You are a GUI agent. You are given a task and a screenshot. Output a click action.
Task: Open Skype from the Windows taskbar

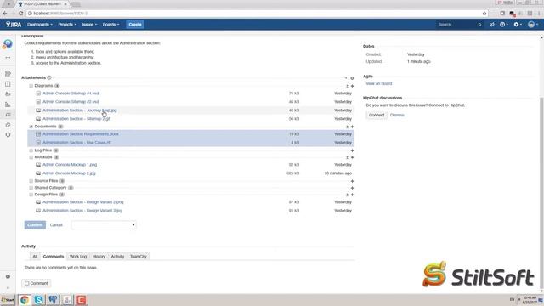pos(38,300)
